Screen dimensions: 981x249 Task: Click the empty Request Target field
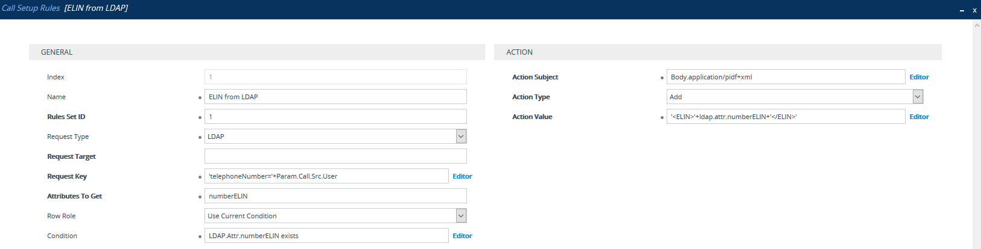pos(335,156)
